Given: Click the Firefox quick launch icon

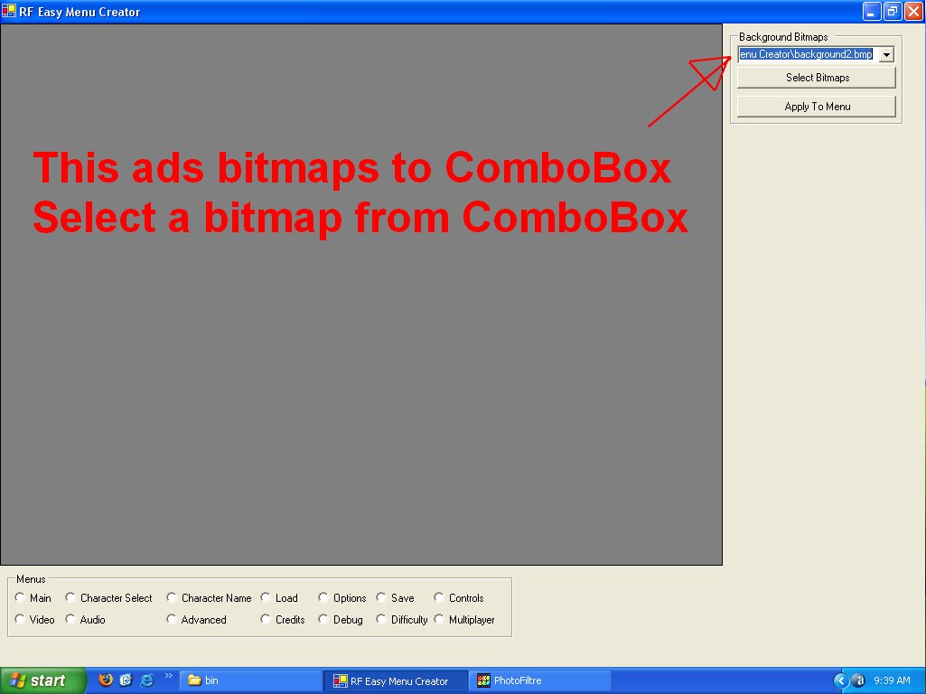Looking at the screenshot, I should tap(106, 680).
